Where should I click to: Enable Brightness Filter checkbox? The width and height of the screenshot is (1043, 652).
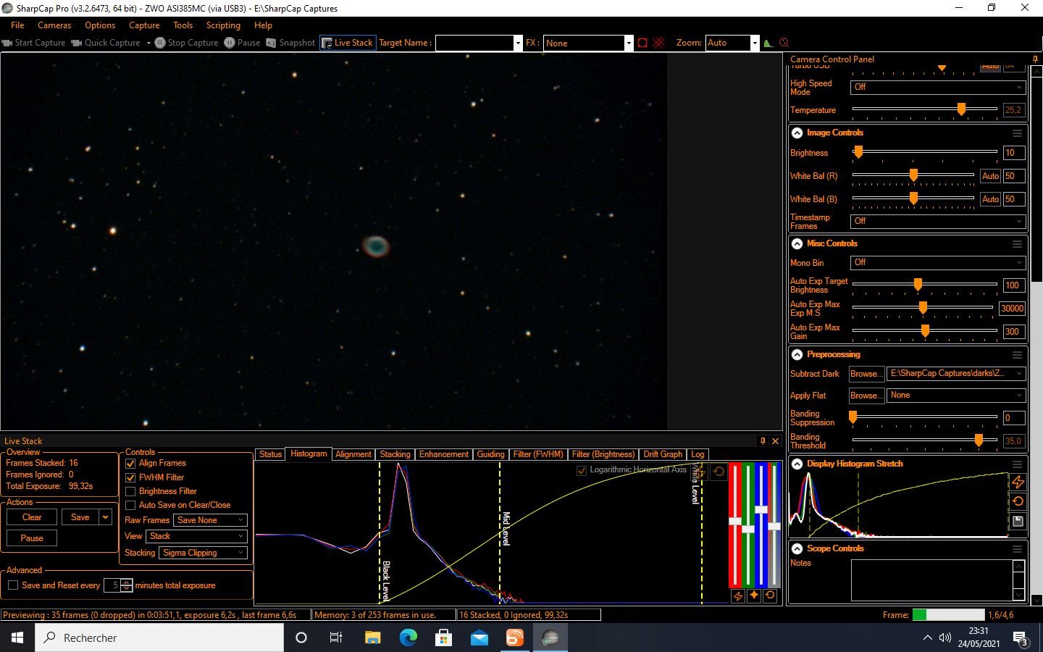[x=130, y=491]
